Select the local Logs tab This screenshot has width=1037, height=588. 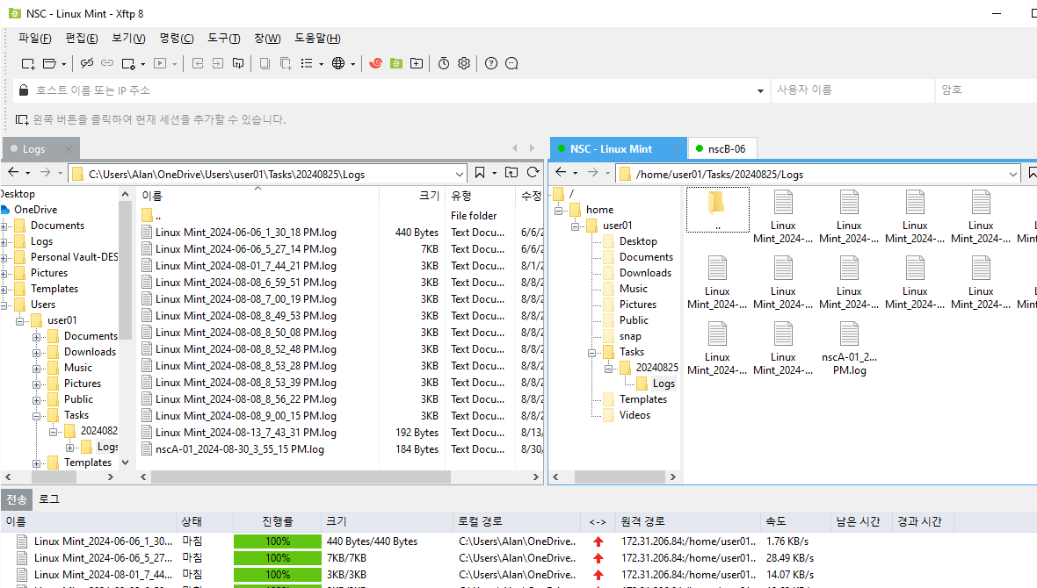(41, 148)
